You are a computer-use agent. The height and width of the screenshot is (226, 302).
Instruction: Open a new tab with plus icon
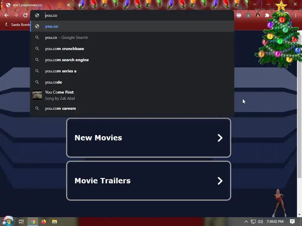click(x=80, y=5)
